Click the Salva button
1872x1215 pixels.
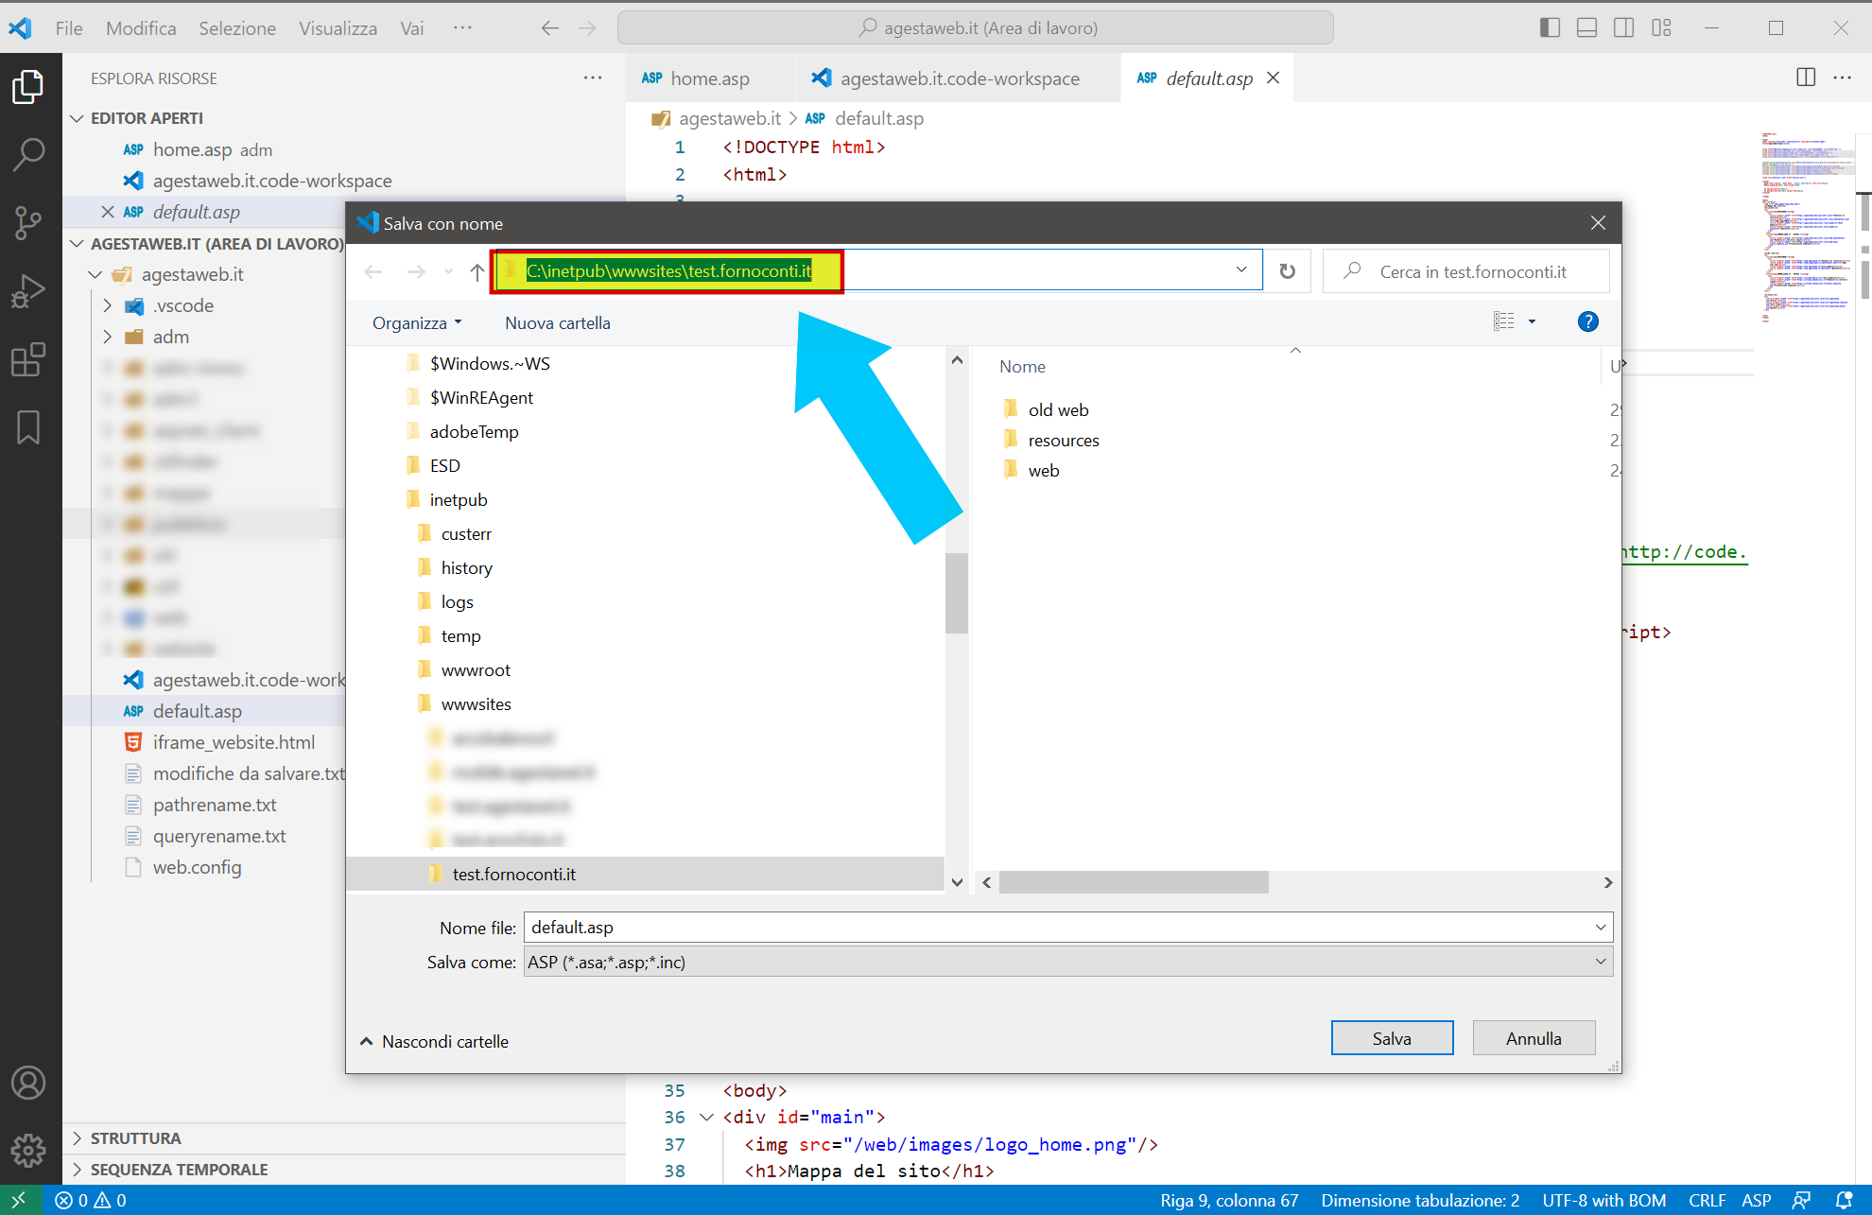click(x=1392, y=1037)
